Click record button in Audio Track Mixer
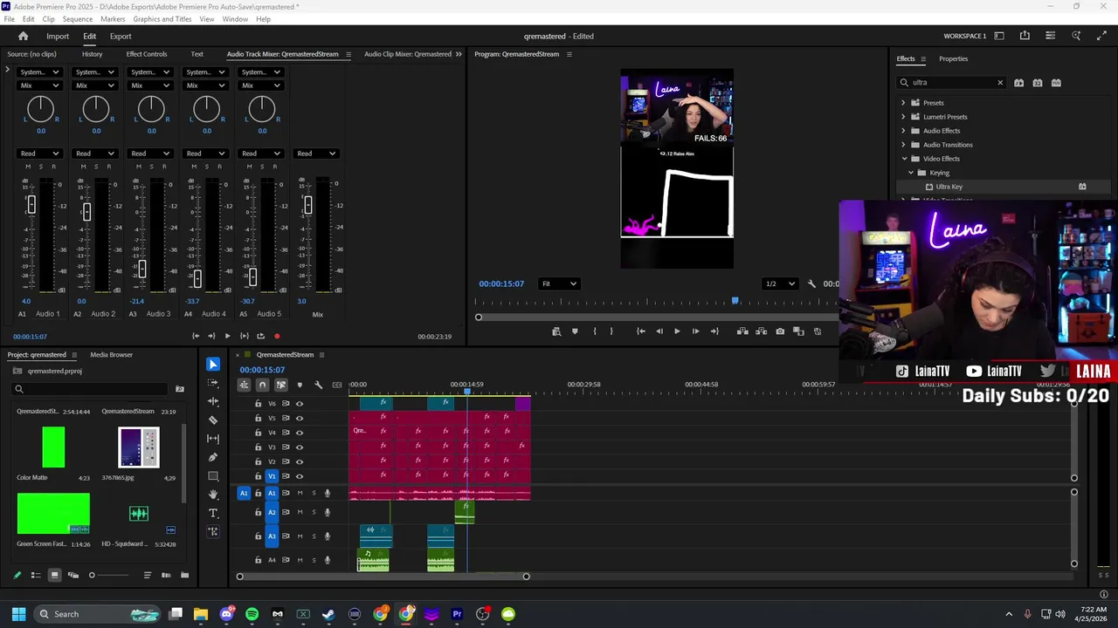1118x628 pixels. 277,336
